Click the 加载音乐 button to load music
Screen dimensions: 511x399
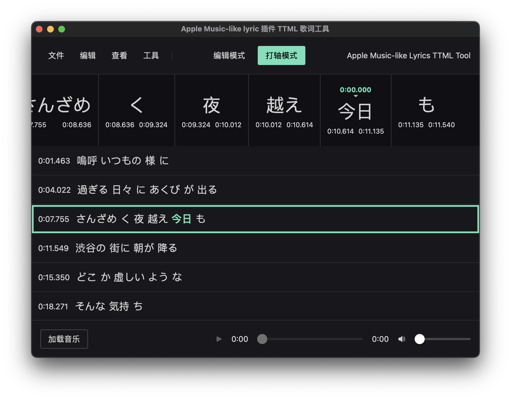[x=64, y=339]
